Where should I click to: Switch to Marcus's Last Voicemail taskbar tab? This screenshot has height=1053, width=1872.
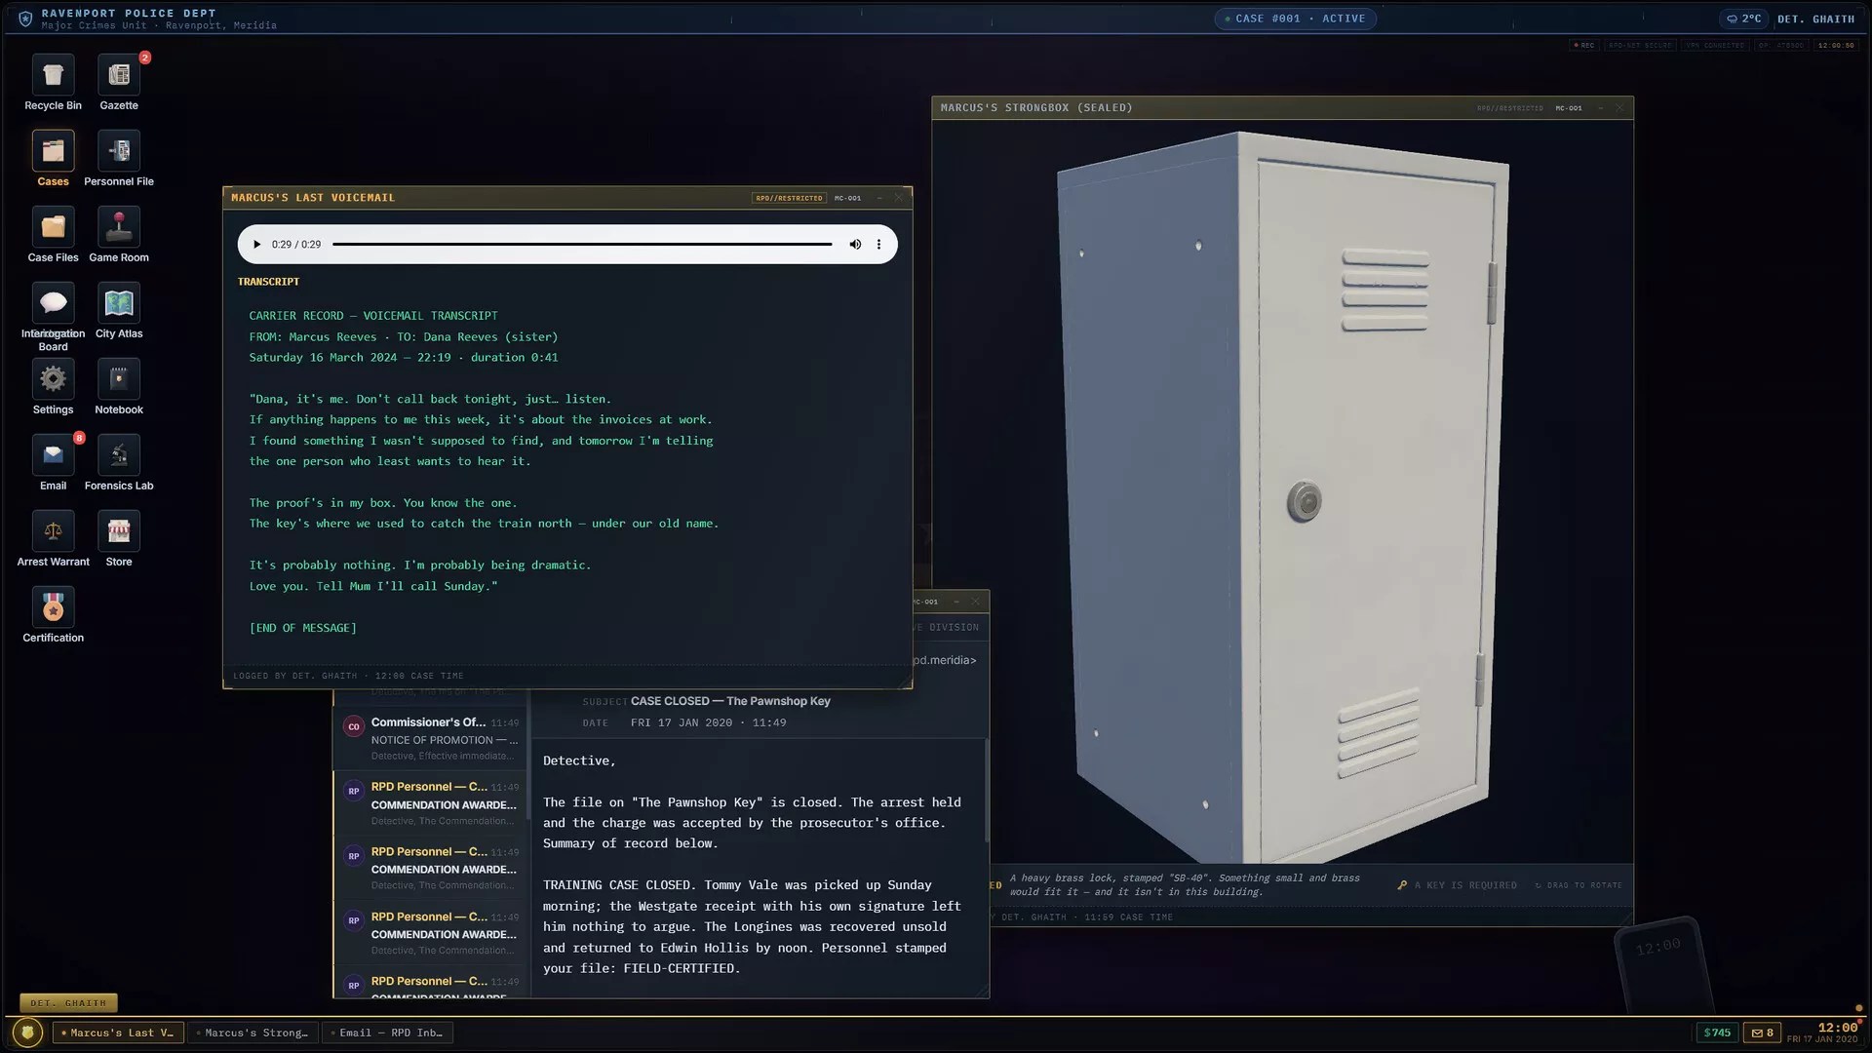coord(116,1033)
